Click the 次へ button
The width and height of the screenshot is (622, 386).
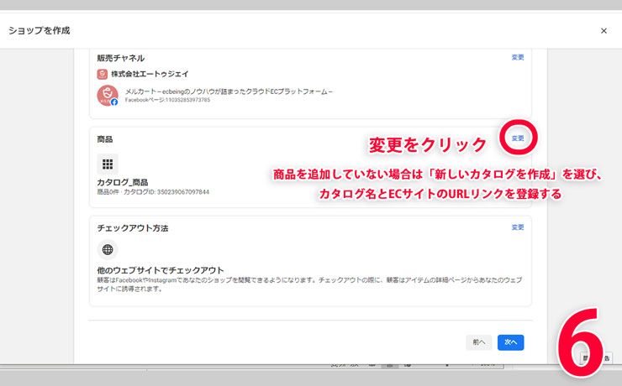(x=510, y=342)
